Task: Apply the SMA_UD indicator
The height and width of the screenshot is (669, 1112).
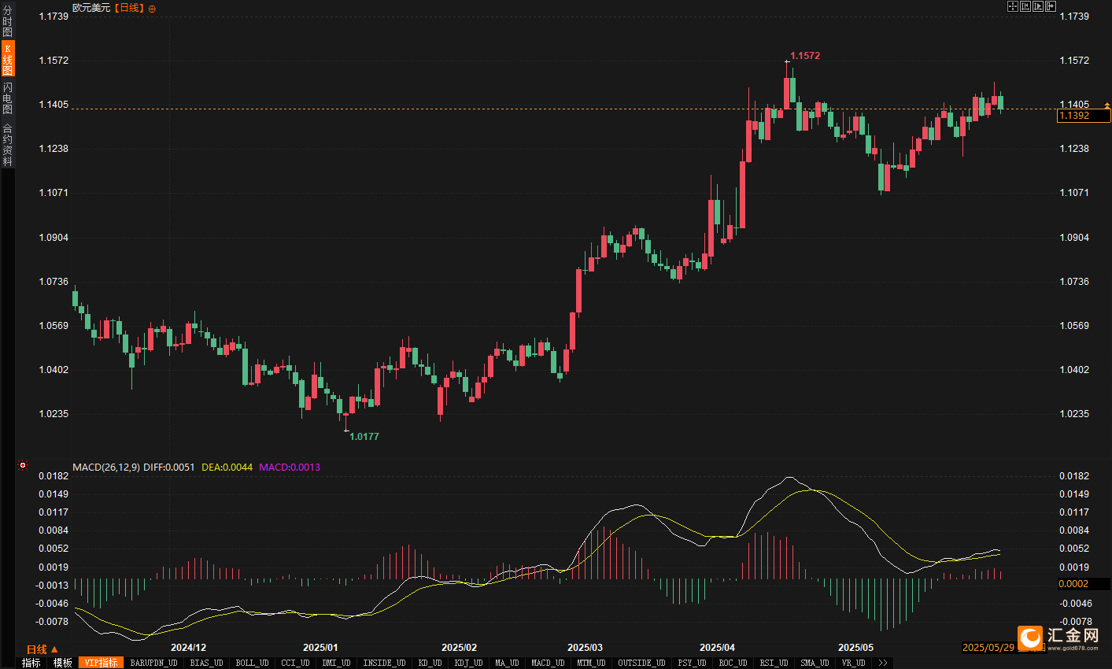Action: click(815, 663)
